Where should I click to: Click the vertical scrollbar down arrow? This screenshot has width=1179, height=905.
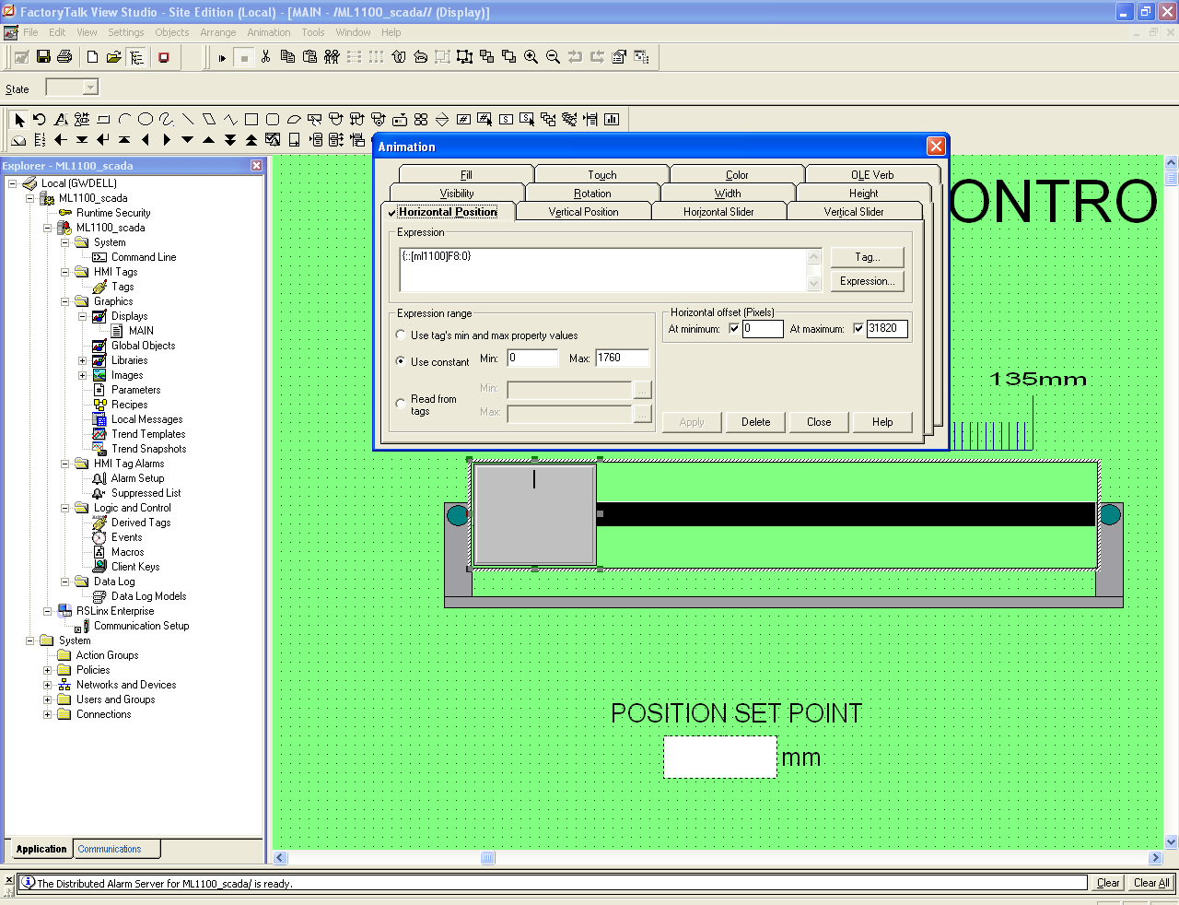1172,841
